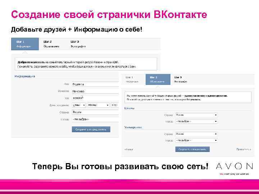Click the Информация section heading
The image size is (259, 194).
25,76
